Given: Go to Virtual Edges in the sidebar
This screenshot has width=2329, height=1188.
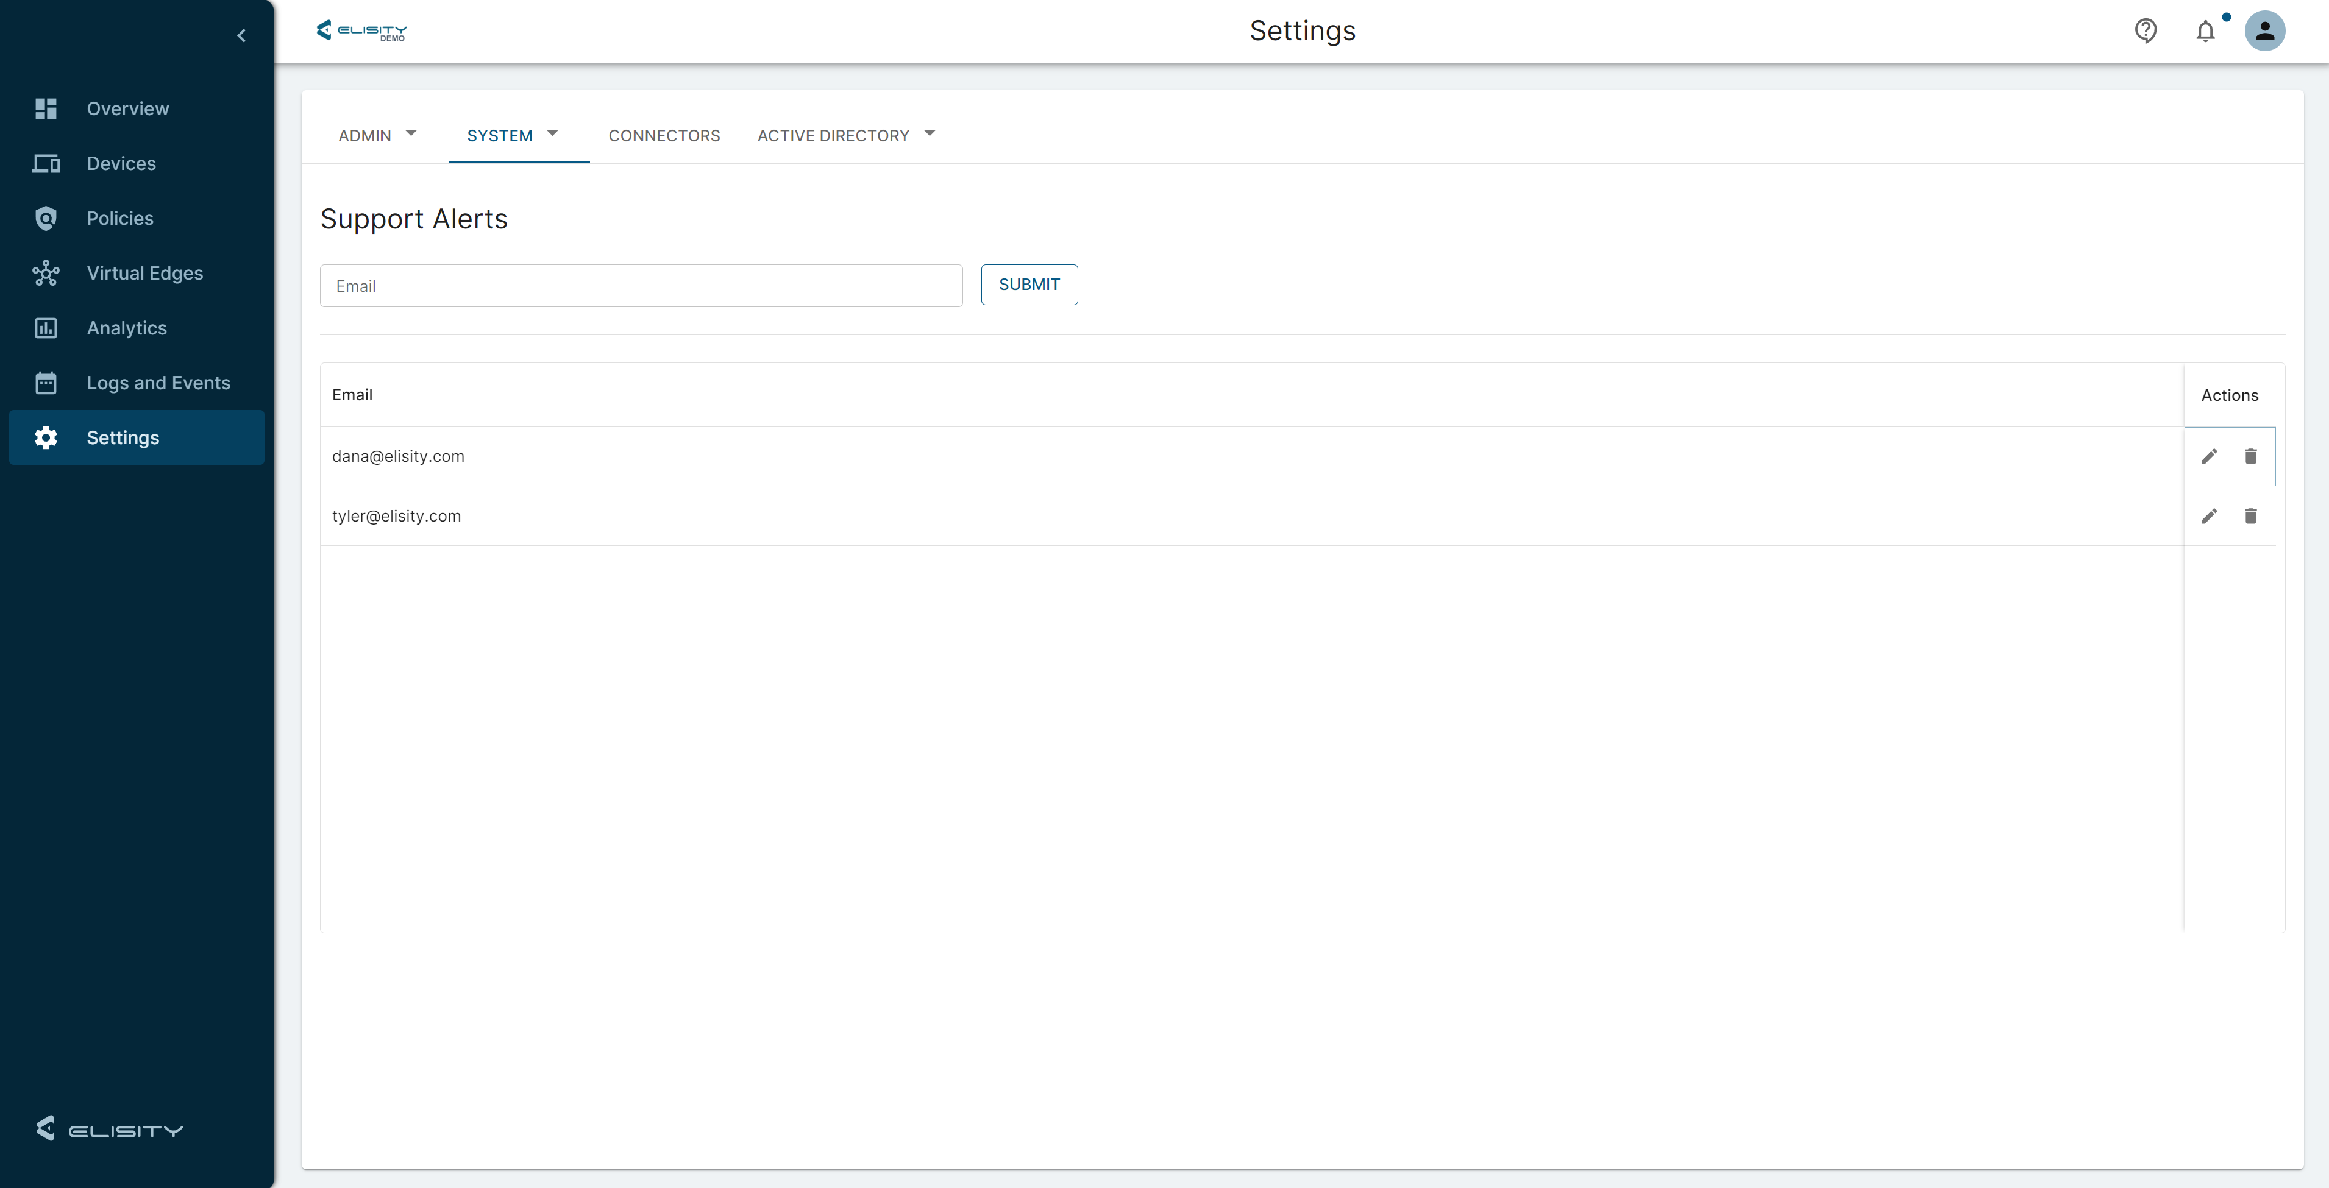Looking at the screenshot, I should 144,273.
